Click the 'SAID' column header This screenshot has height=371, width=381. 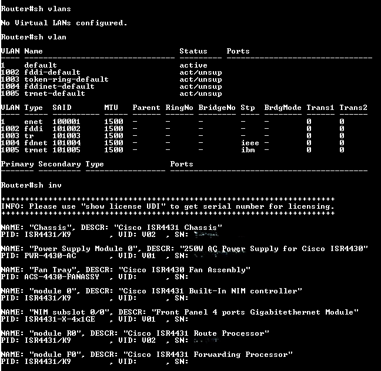62,108
